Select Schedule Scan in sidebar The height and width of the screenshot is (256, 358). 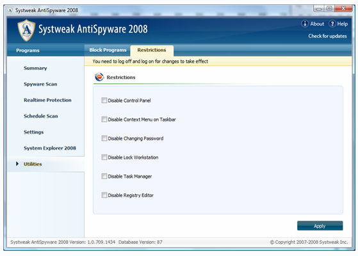(x=40, y=116)
